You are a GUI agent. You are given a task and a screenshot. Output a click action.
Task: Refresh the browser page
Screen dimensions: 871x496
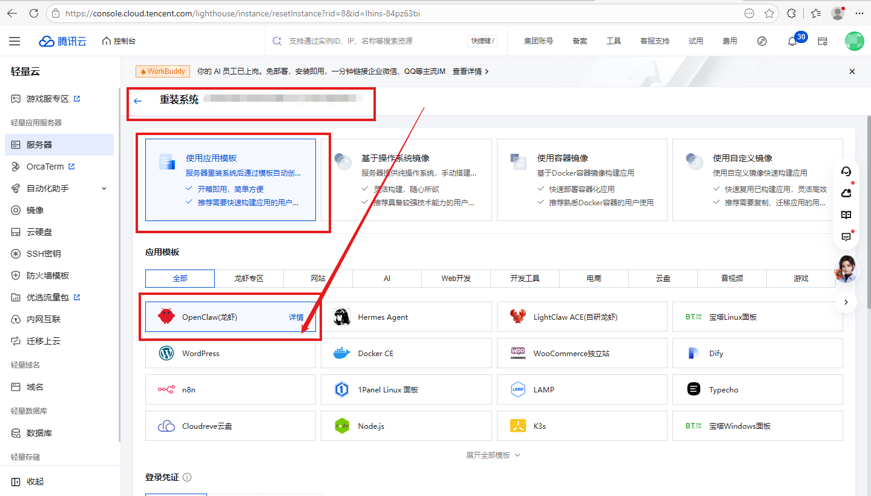click(x=34, y=13)
